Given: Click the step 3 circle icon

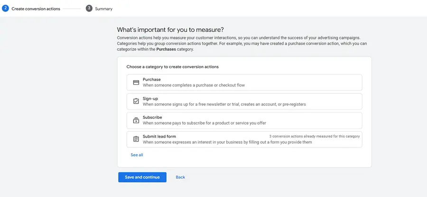Looking at the screenshot, I should [89, 9].
